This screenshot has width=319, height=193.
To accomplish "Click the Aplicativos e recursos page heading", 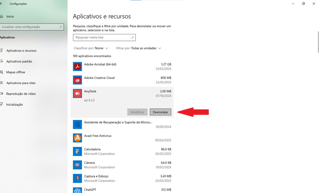I will (x=102, y=16).
